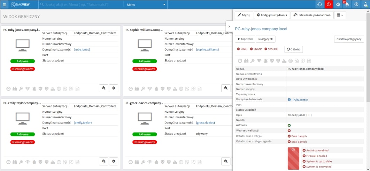370x171 pixels.
Task: Click zoom magnifier on PC-ruby-jones card
Action: [103, 88]
